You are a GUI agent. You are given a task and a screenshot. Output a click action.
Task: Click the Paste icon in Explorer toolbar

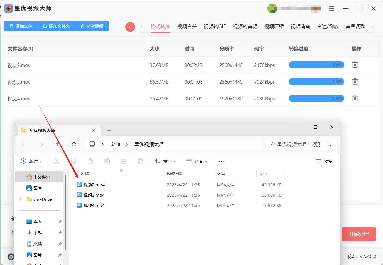[x=90, y=161]
